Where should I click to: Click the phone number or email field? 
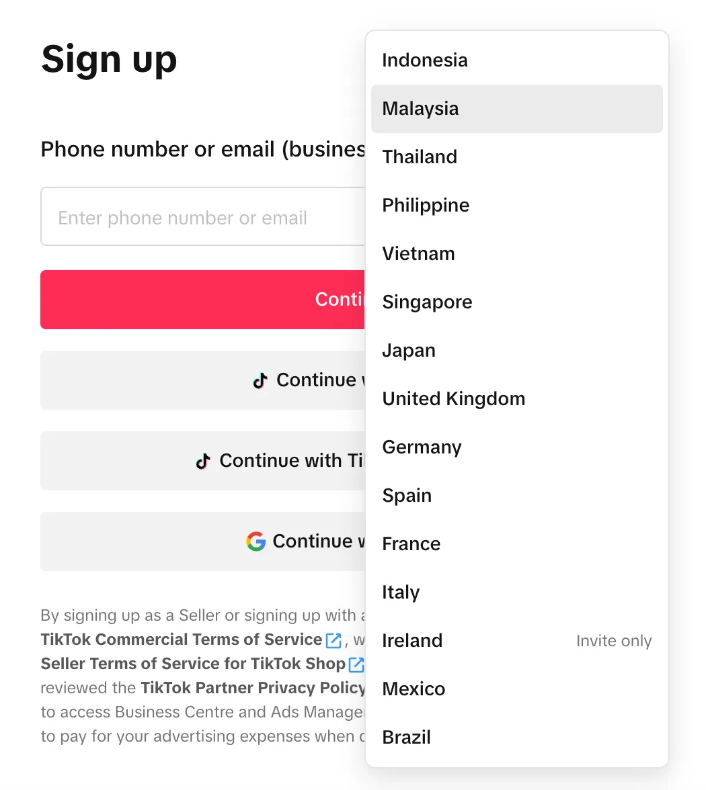[x=202, y=218]
